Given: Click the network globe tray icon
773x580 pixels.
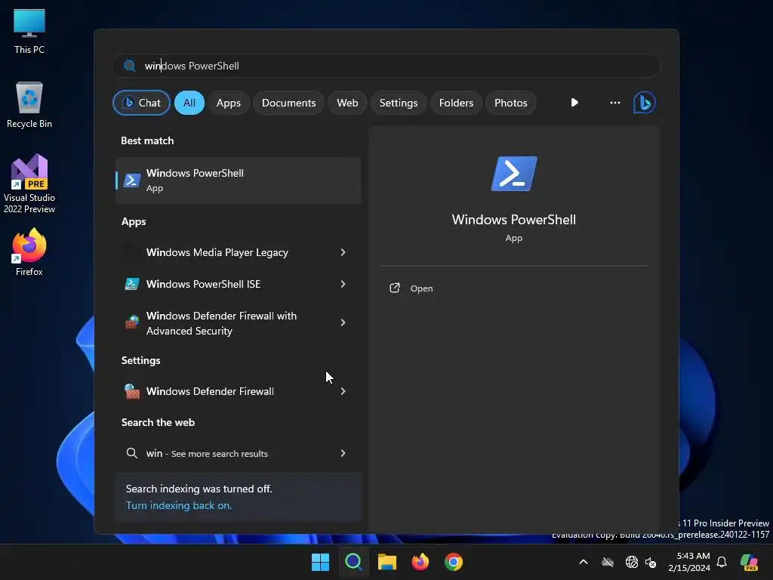Looking at the screenshot, I should coord(632,562).
